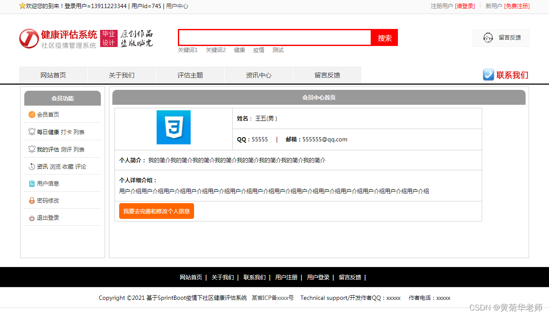Open 网站首页 in the navigation bar
This screenshot has height=316, width=549.
click(x=53, y=75)
